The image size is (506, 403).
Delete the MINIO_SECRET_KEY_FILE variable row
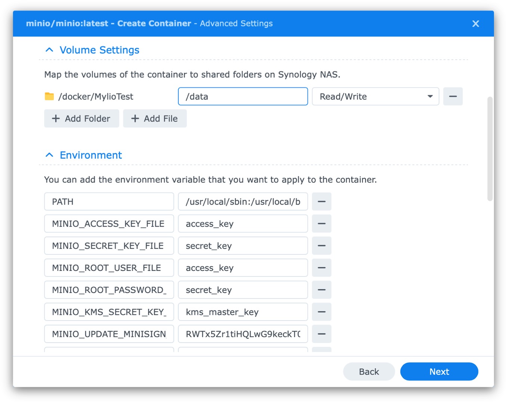coord(321,246)
